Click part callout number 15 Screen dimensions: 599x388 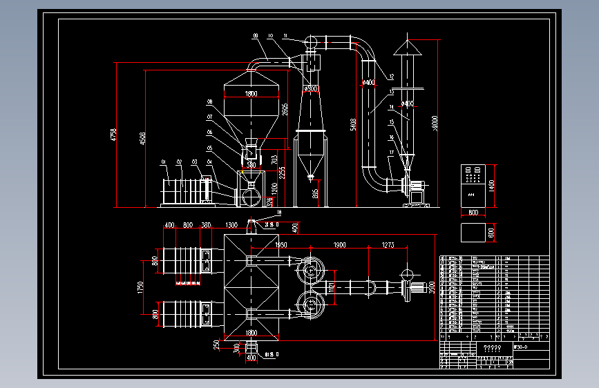point(391,122)
